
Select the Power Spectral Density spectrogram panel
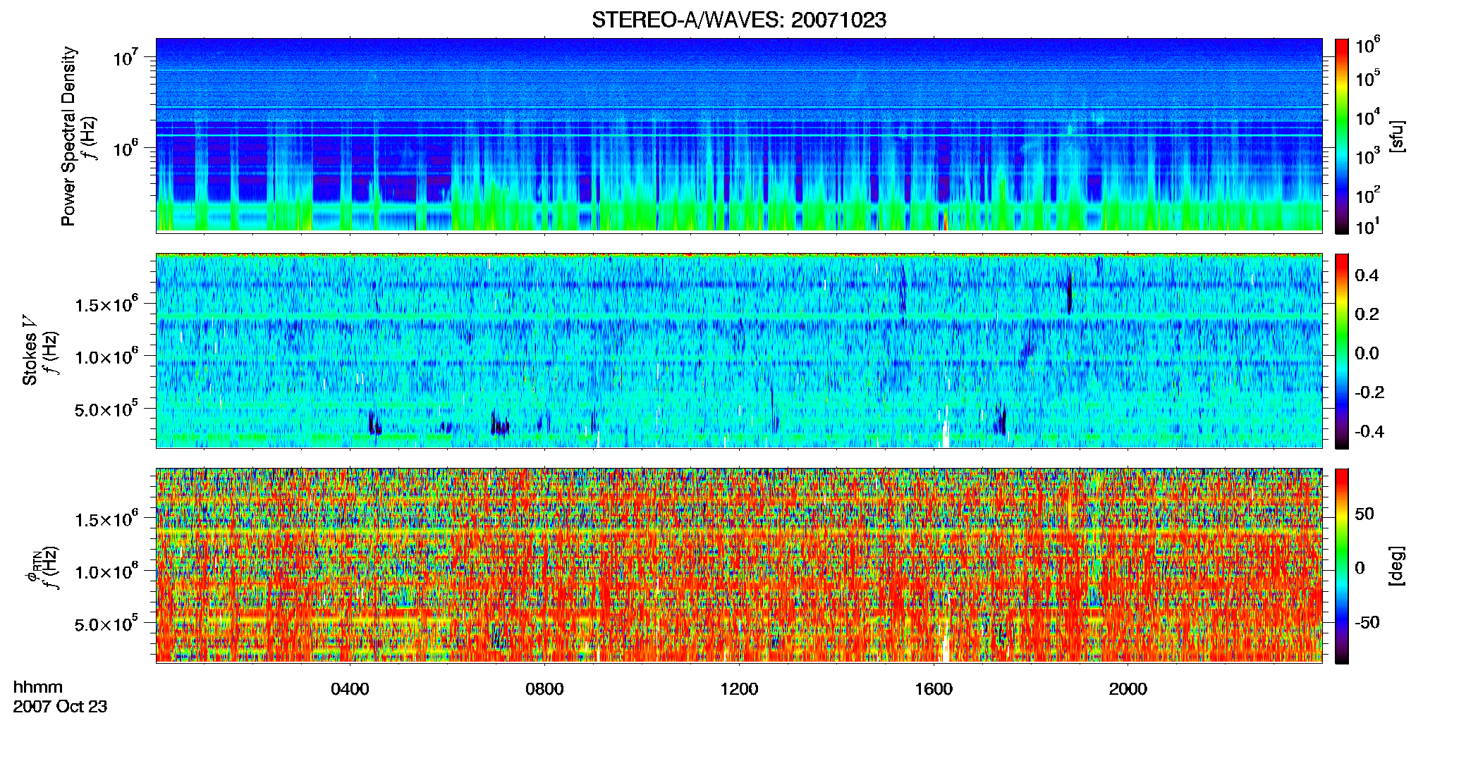coord(739,135)
